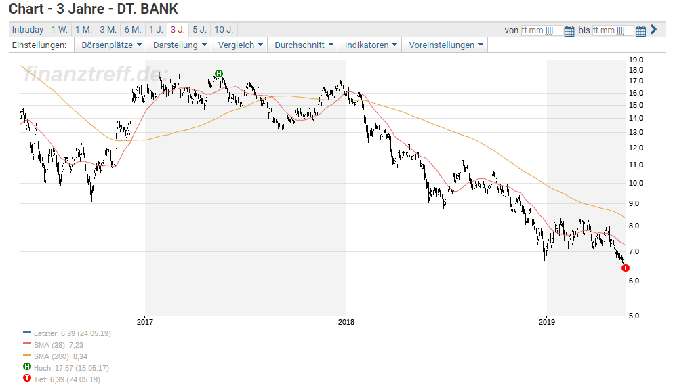Click the red T low marker on chart
Screen dimensions: 673x391
point(626,268)
